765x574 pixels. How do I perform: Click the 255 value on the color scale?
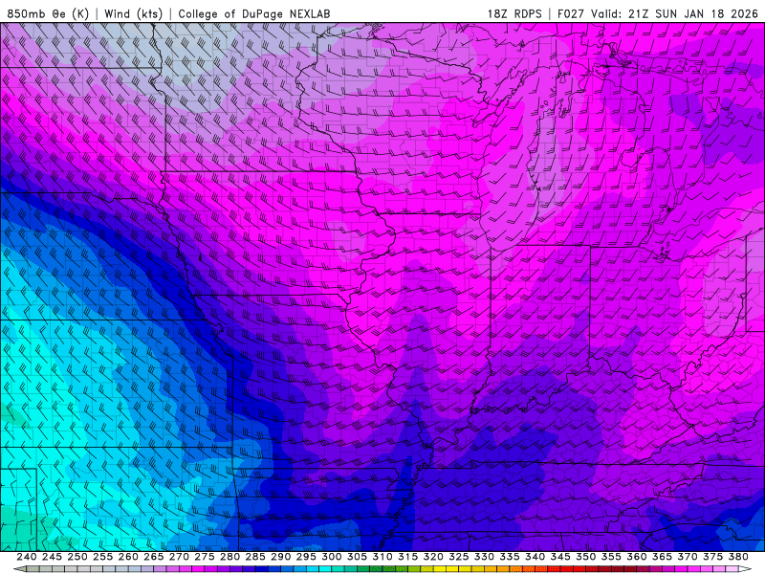click(102, 557)
